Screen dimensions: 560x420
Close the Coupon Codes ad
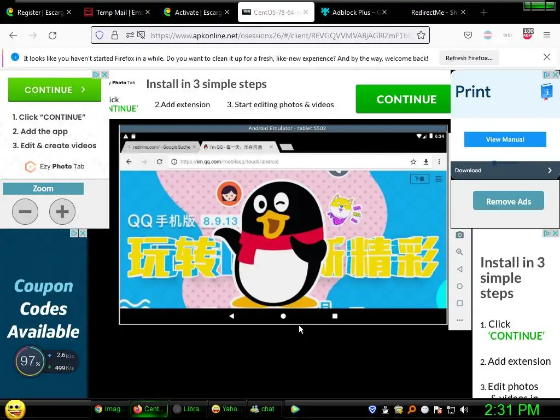click(83, 233)
